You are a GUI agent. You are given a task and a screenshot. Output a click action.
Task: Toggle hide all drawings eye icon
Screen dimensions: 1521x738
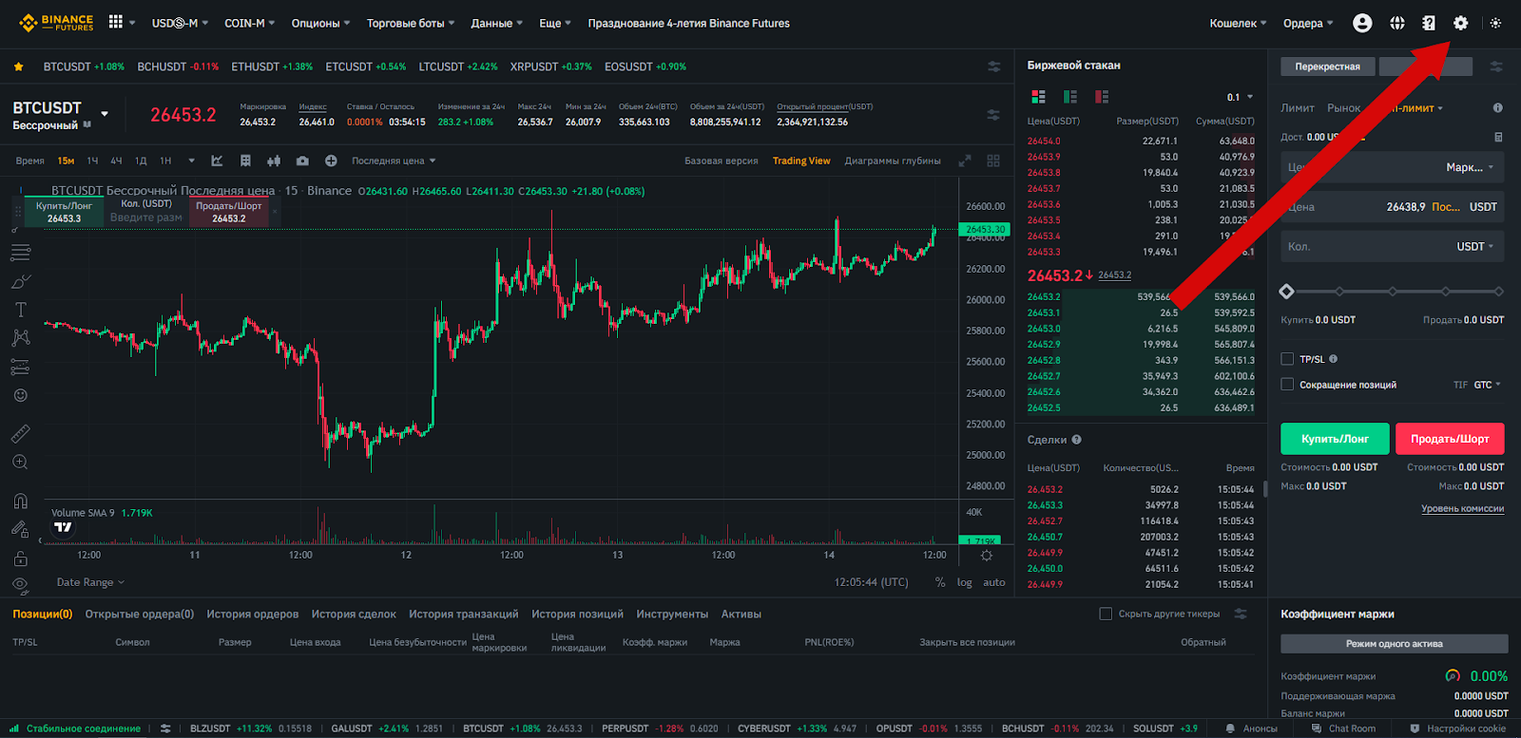tap(20, 585)
